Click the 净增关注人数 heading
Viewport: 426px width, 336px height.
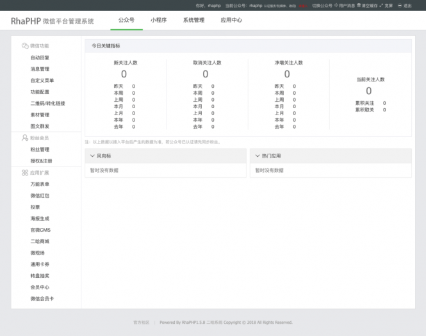(x=288, y=63)
